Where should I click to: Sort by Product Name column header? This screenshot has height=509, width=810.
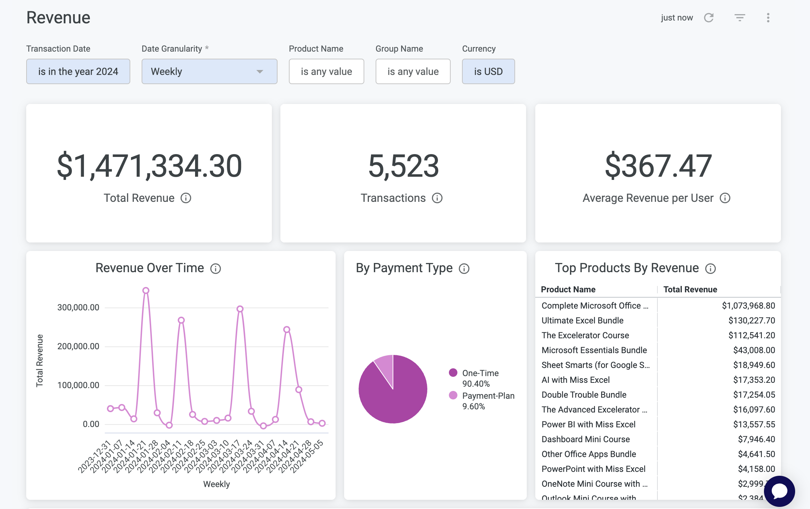tap(568, 289)
